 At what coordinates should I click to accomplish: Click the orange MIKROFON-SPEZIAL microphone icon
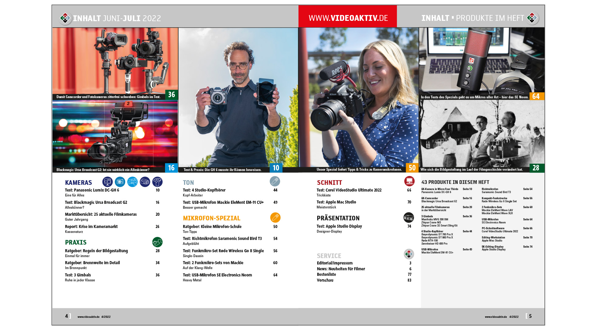click(x=275, y=218)
